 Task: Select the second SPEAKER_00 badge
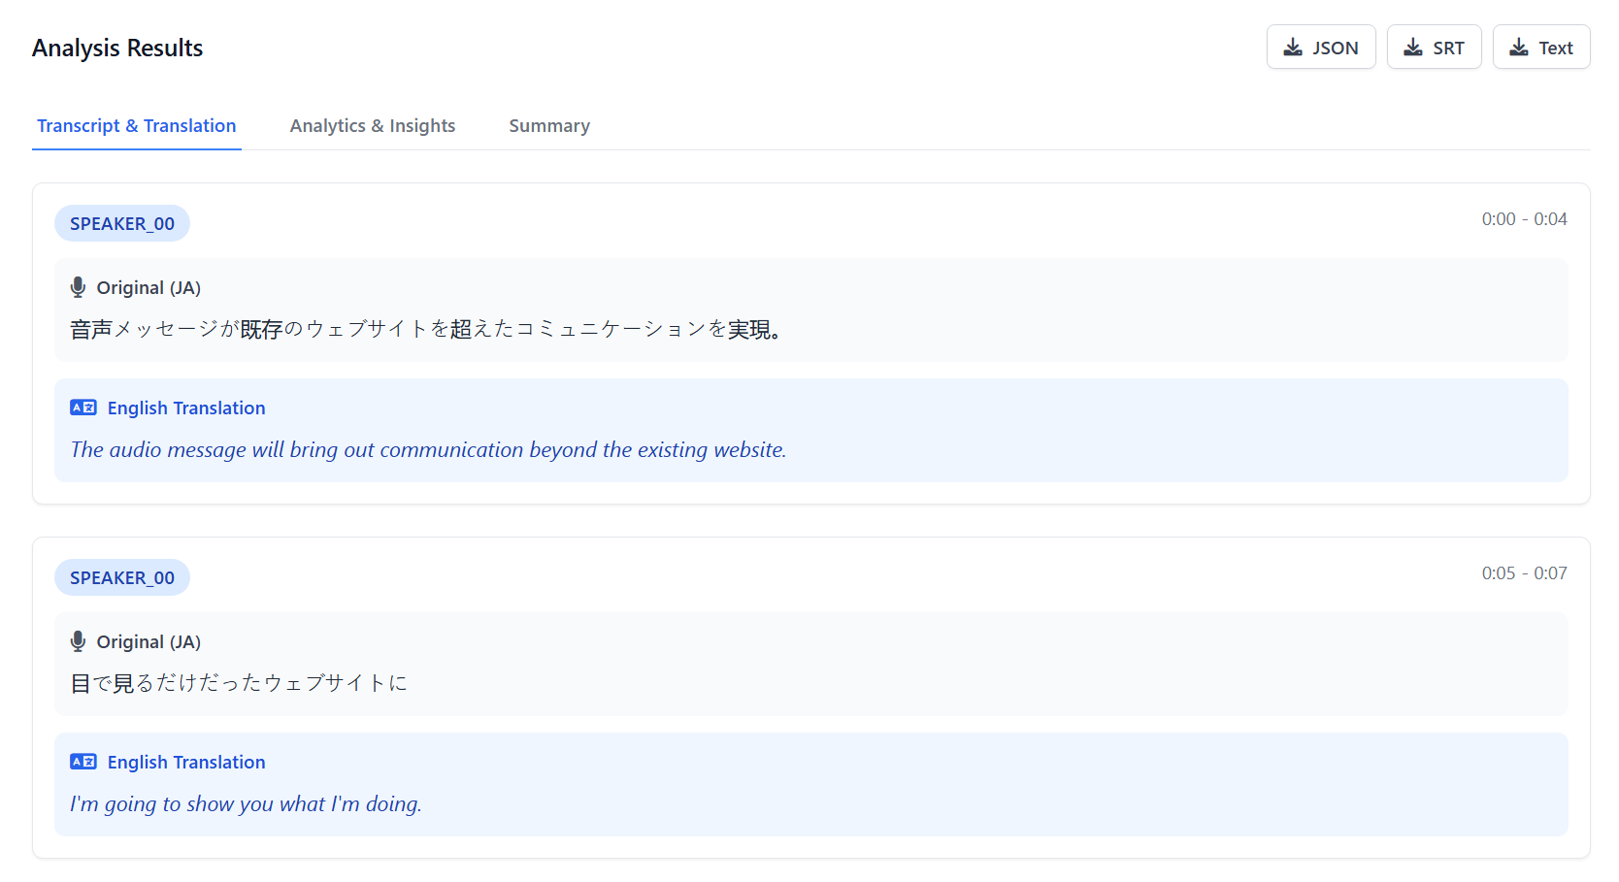tap(122, 576)
